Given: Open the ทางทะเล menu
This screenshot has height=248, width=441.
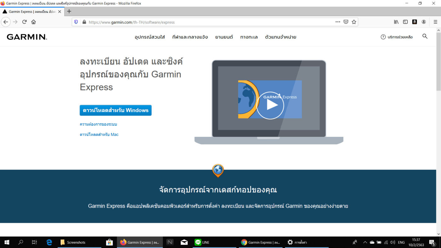Looking at the screenshot, I should [249, 37].
